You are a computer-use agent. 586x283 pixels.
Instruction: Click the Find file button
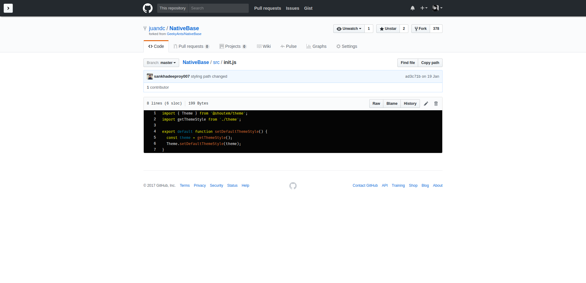[408, 63]
